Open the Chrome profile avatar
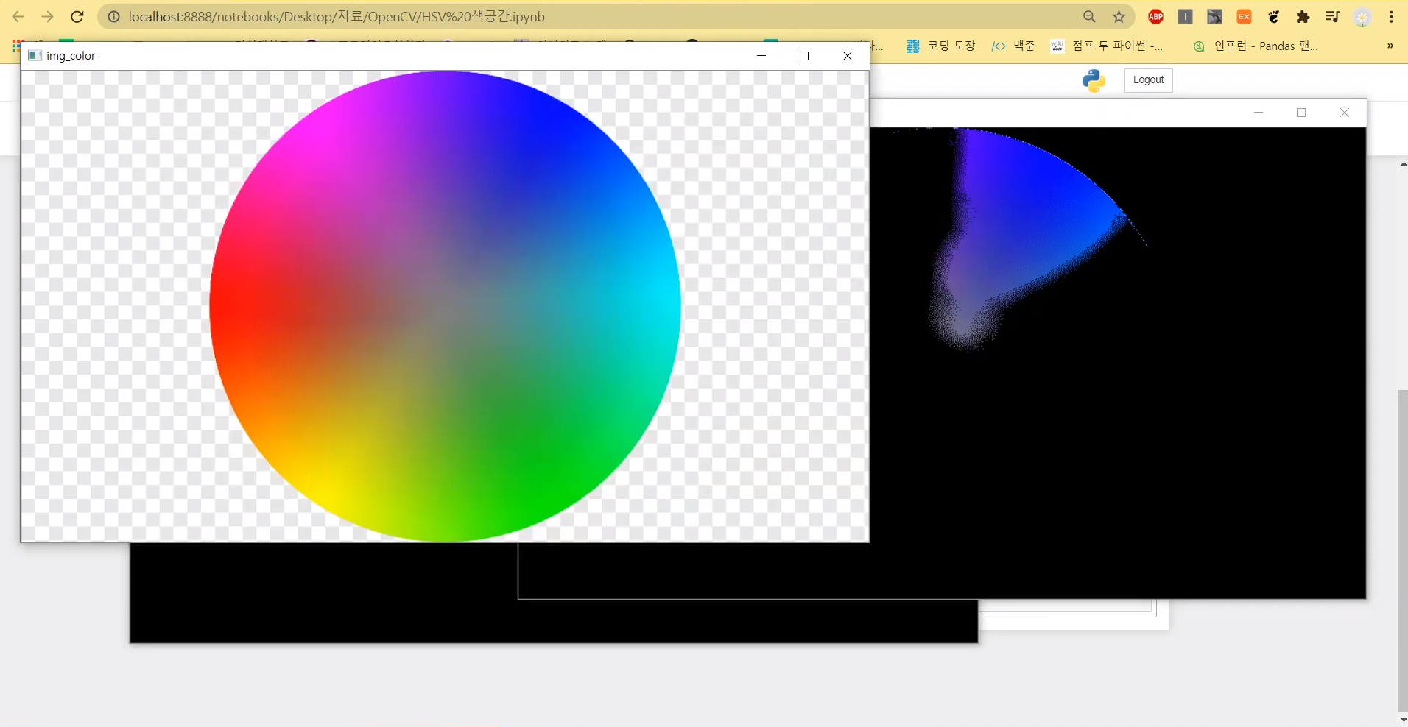This screenshot has height=727, width=1408. [1362, 18]
